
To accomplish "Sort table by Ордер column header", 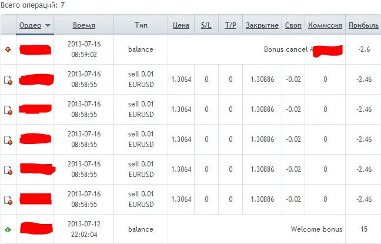I will (x=31, y=25).
